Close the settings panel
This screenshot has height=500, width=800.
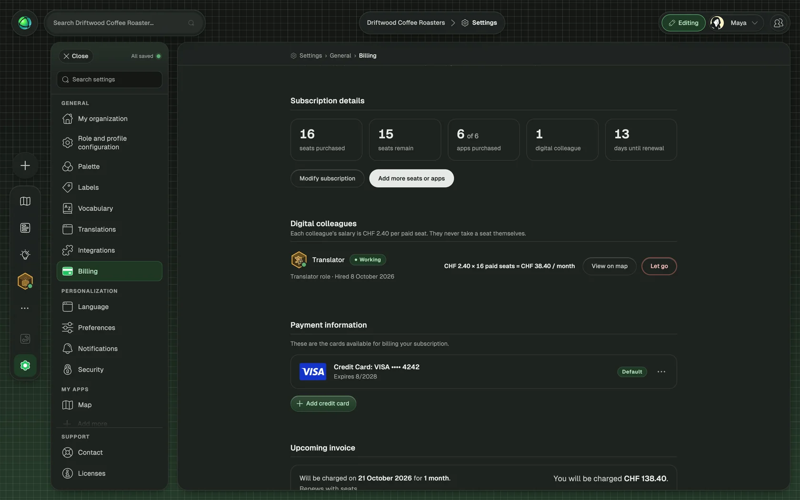76,56
